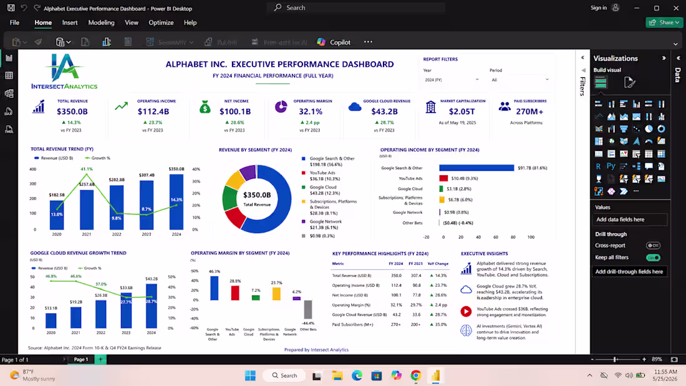
Task: Open the File menu
Action: 14,22
